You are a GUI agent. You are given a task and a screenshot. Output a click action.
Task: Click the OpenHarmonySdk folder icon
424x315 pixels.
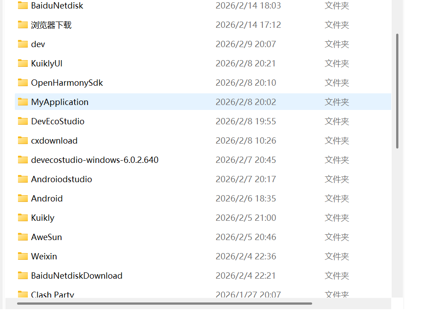tap(23, 83)
